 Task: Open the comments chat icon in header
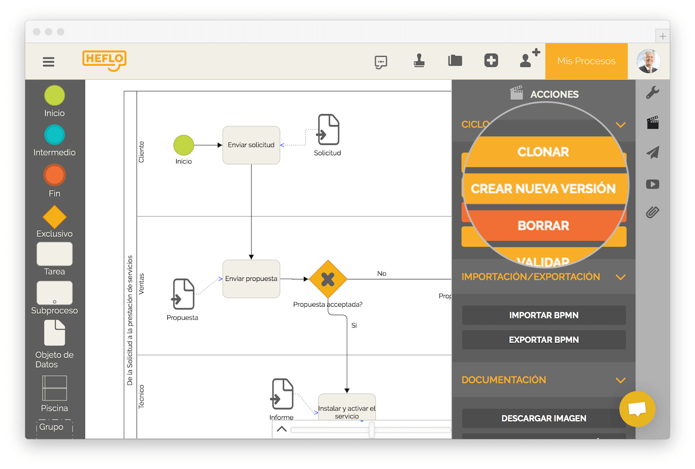point(381,62)
